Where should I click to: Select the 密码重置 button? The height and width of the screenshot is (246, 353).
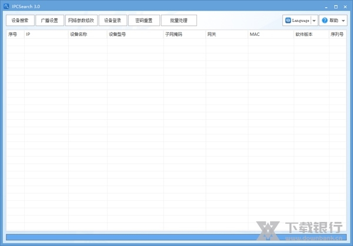pos(144,21)
